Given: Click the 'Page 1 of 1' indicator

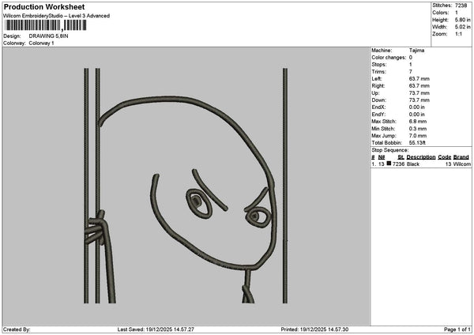Looking at the screenshot, I should tap(457, 329).
